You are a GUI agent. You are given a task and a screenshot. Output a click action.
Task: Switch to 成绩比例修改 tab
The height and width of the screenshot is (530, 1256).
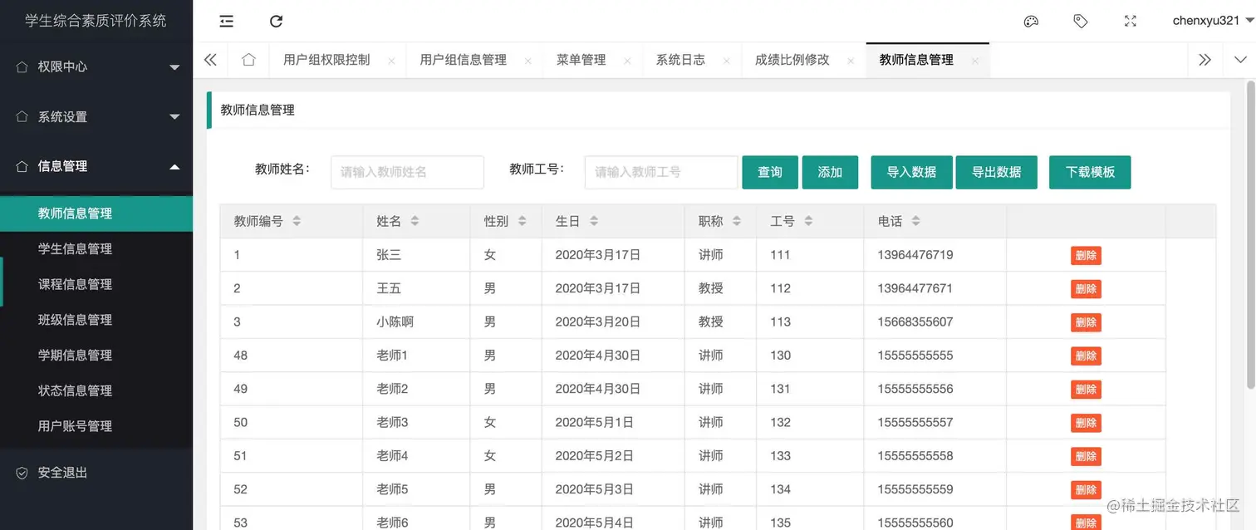click(x=792, y=60)
